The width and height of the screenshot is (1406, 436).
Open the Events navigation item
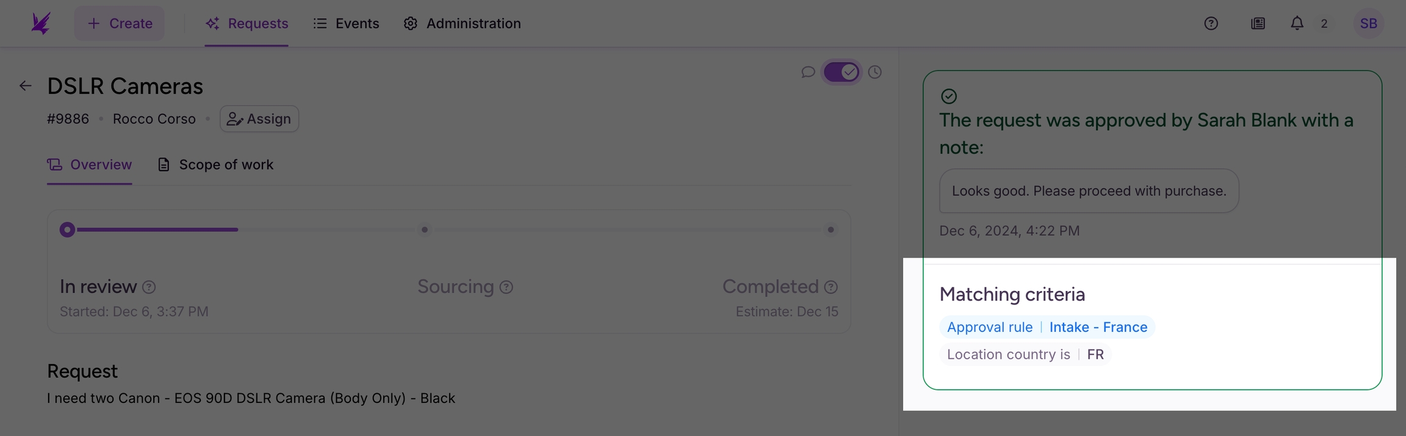click(346, 23)
